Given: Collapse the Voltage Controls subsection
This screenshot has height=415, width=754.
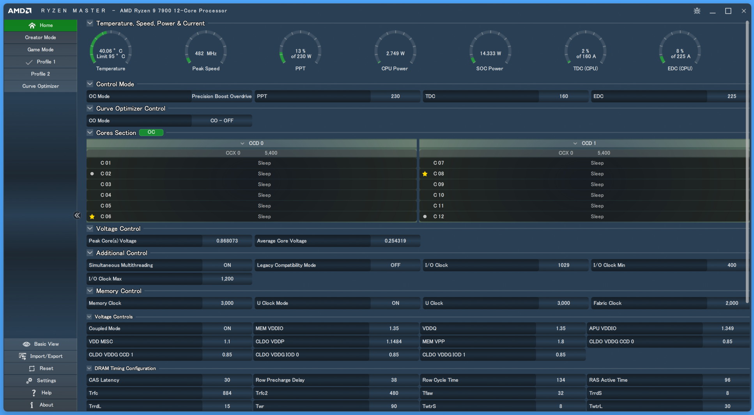Looking at the screenshot, I should tap(89, 317).
